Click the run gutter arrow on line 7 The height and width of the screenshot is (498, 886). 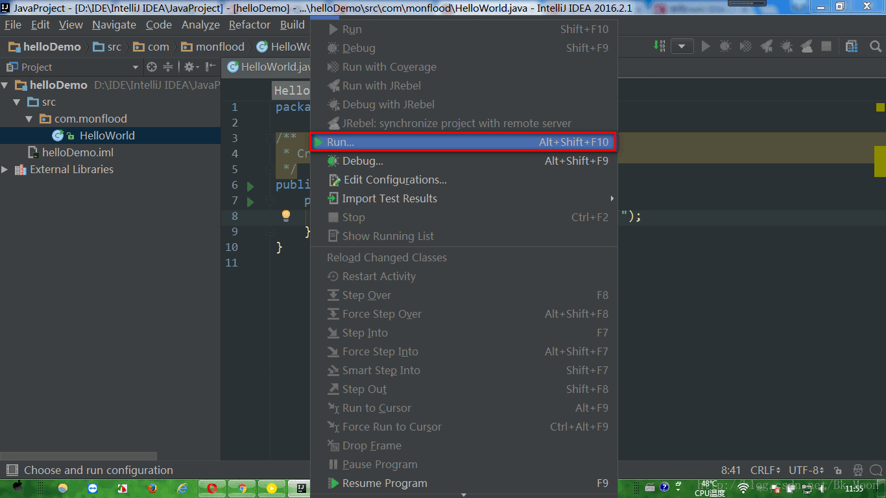tap(250, 202)
